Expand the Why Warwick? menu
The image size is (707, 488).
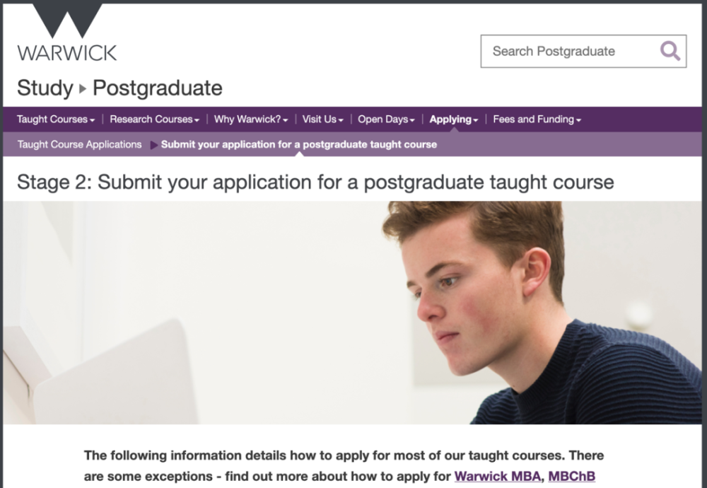(x=251, y=120)
